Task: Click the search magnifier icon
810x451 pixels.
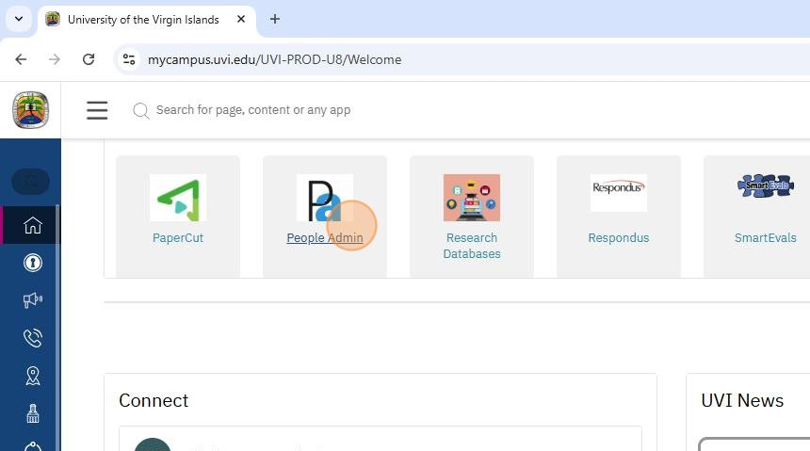Action: pyautogui.click(x=140, y=110)
